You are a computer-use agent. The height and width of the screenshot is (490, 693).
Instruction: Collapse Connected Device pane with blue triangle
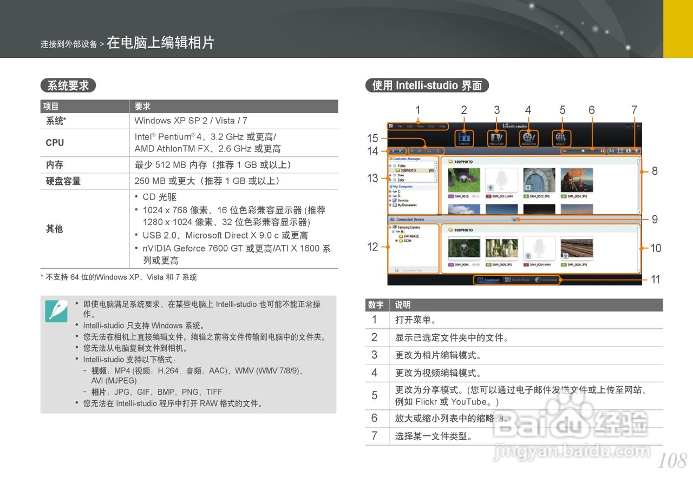pyautogui.click(x=514, y=220)
